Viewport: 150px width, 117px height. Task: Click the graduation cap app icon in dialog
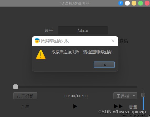coord(37,41)
